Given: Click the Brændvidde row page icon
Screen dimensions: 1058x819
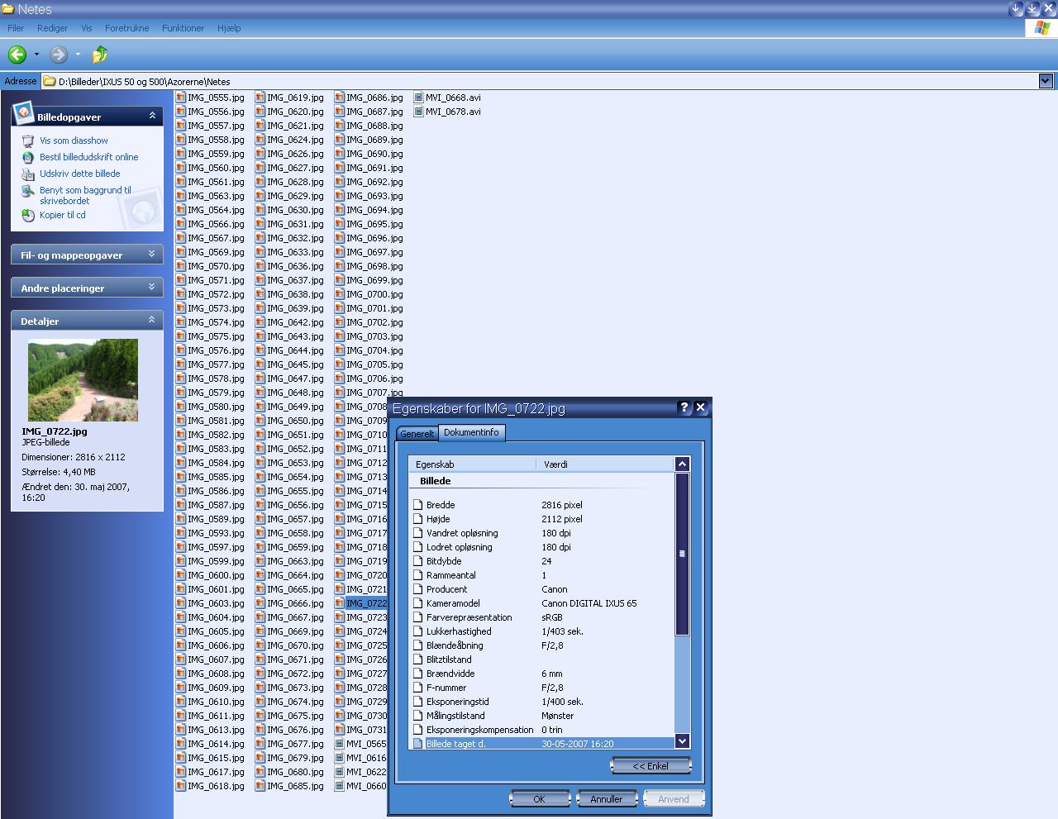Looking at the screenshot, I should click(x=417, y=674).
